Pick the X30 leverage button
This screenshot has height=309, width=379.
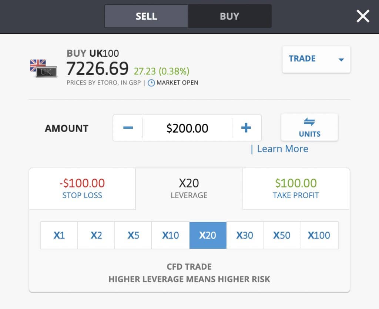coord(245,235)
